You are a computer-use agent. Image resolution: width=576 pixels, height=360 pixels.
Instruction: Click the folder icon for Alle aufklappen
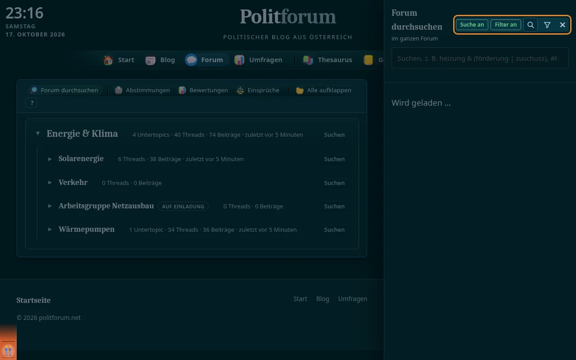click(300, 90)
